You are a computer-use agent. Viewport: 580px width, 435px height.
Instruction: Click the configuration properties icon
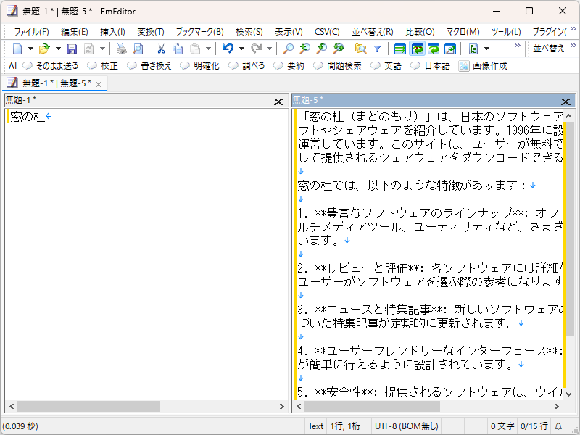(x=473, y=49)
